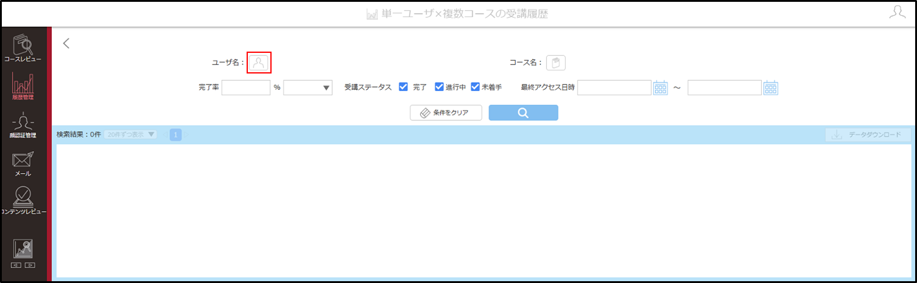Screen dimensions: 917x283
Task: Click the データダウンロード button
Action: [868, 135]
